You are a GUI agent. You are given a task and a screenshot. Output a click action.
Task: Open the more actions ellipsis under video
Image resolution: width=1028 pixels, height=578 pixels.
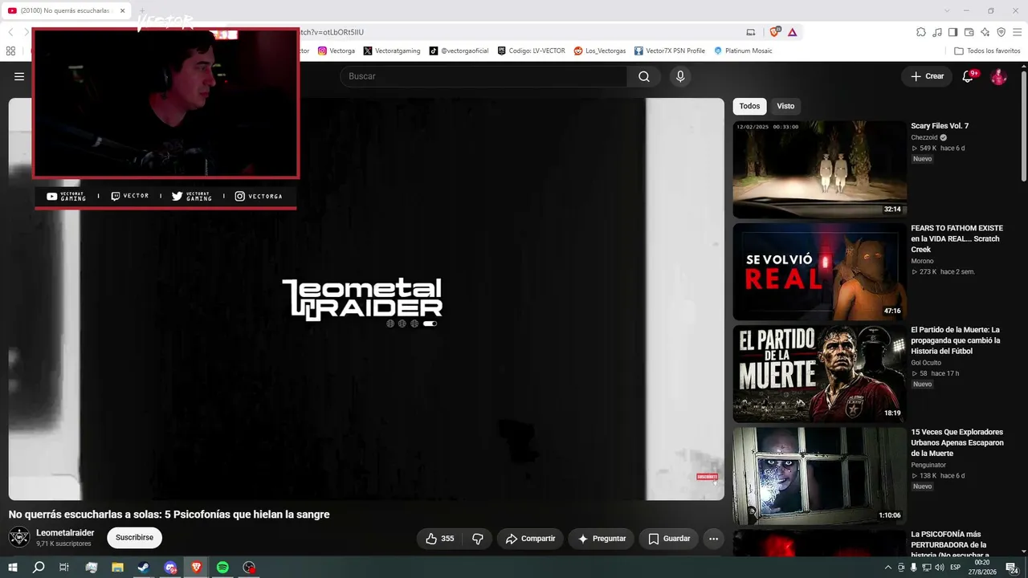(713, 539)
